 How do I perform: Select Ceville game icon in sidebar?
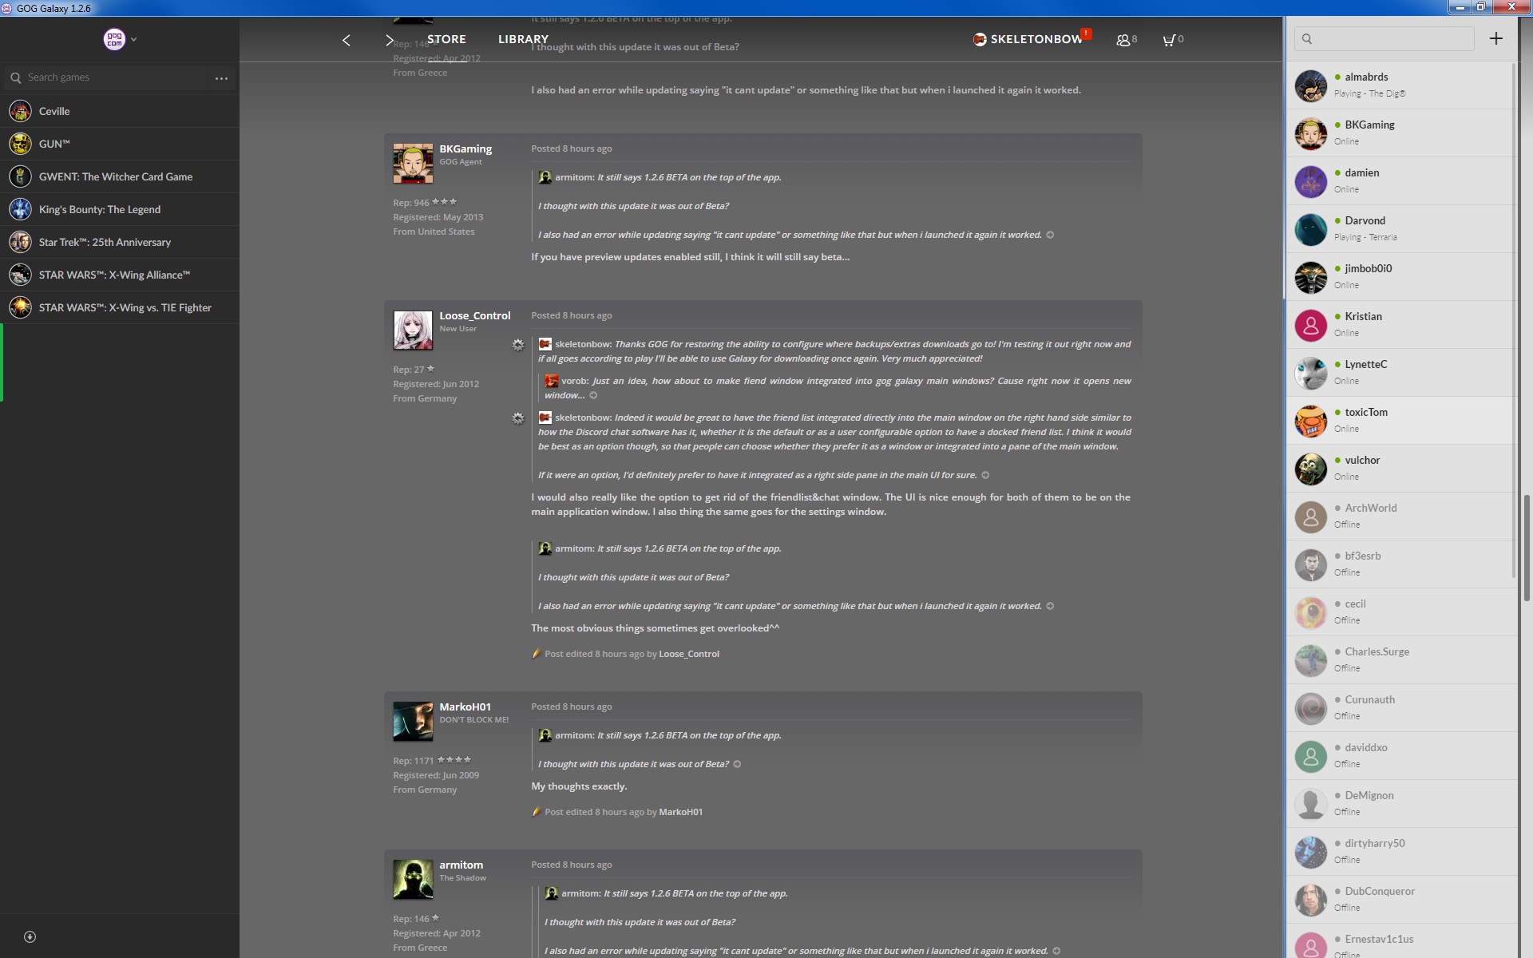21,111
